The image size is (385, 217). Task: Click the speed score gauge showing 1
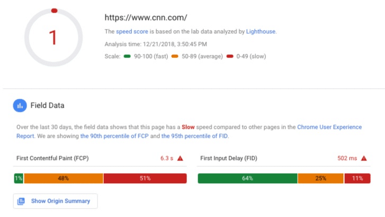click(53, 37)
